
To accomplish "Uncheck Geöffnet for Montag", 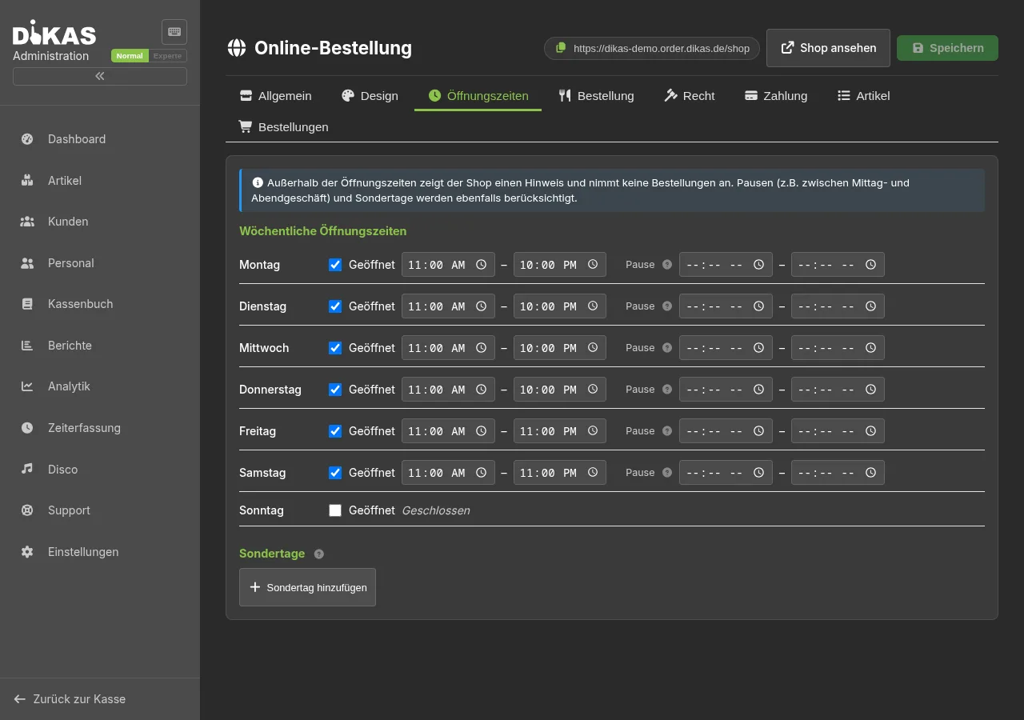I will [335, 265].
